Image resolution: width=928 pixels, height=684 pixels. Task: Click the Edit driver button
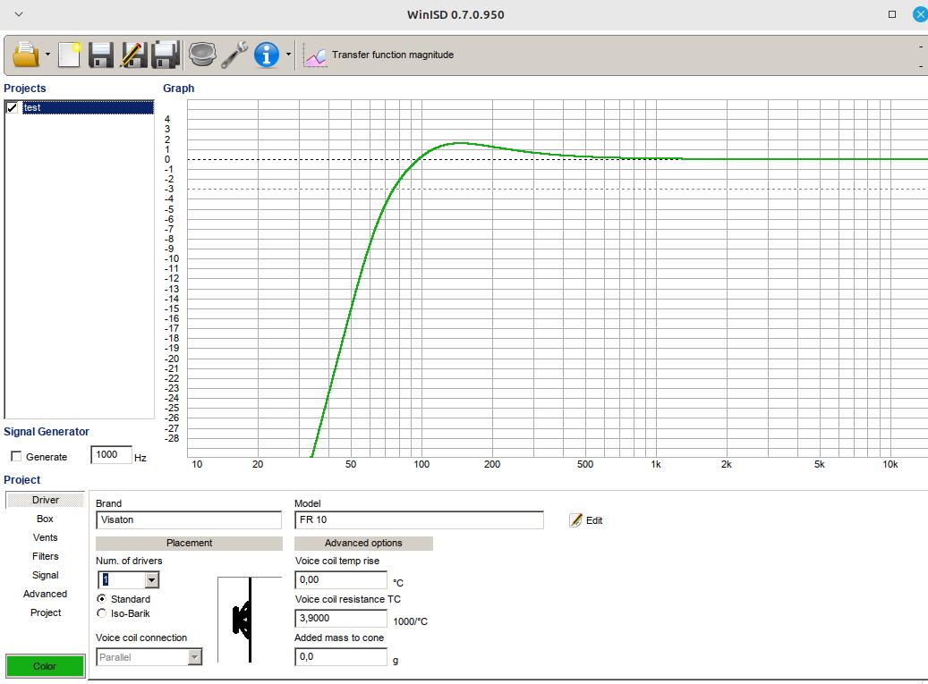click(586, 520)
